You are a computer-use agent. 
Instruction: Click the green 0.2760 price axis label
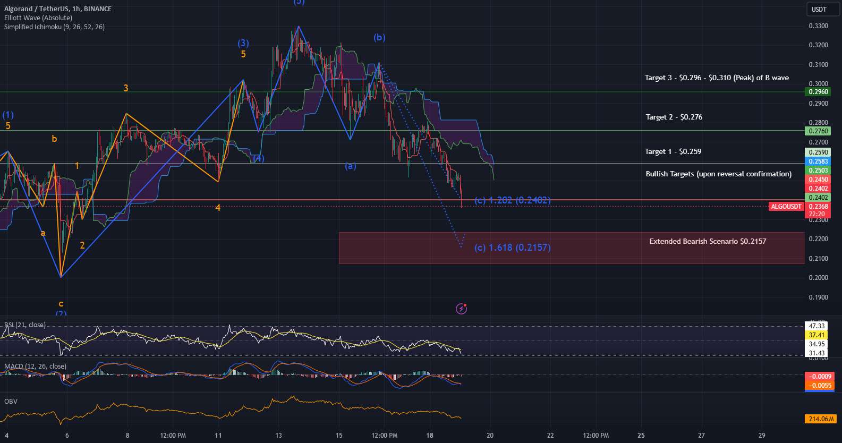point(819,131)
